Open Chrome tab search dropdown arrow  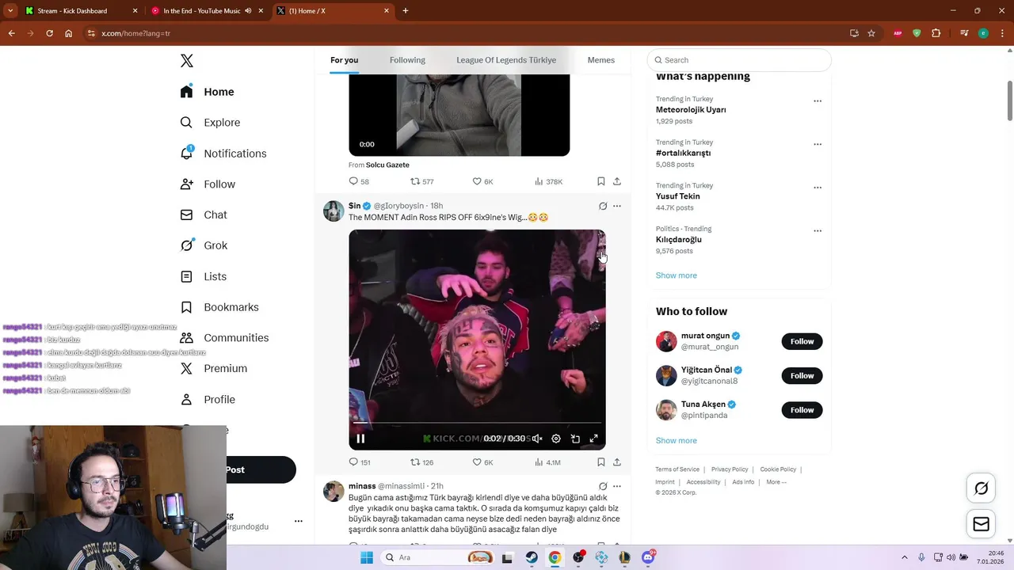(10, 11)
